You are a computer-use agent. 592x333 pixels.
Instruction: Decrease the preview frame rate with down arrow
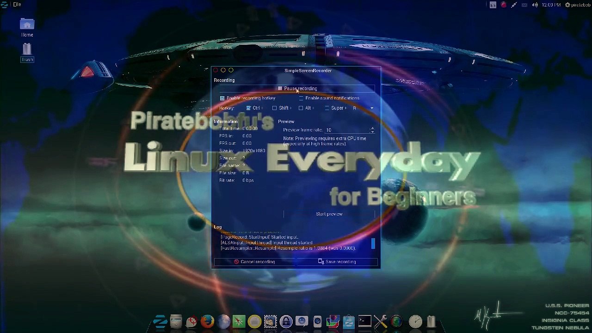[372, 132]
